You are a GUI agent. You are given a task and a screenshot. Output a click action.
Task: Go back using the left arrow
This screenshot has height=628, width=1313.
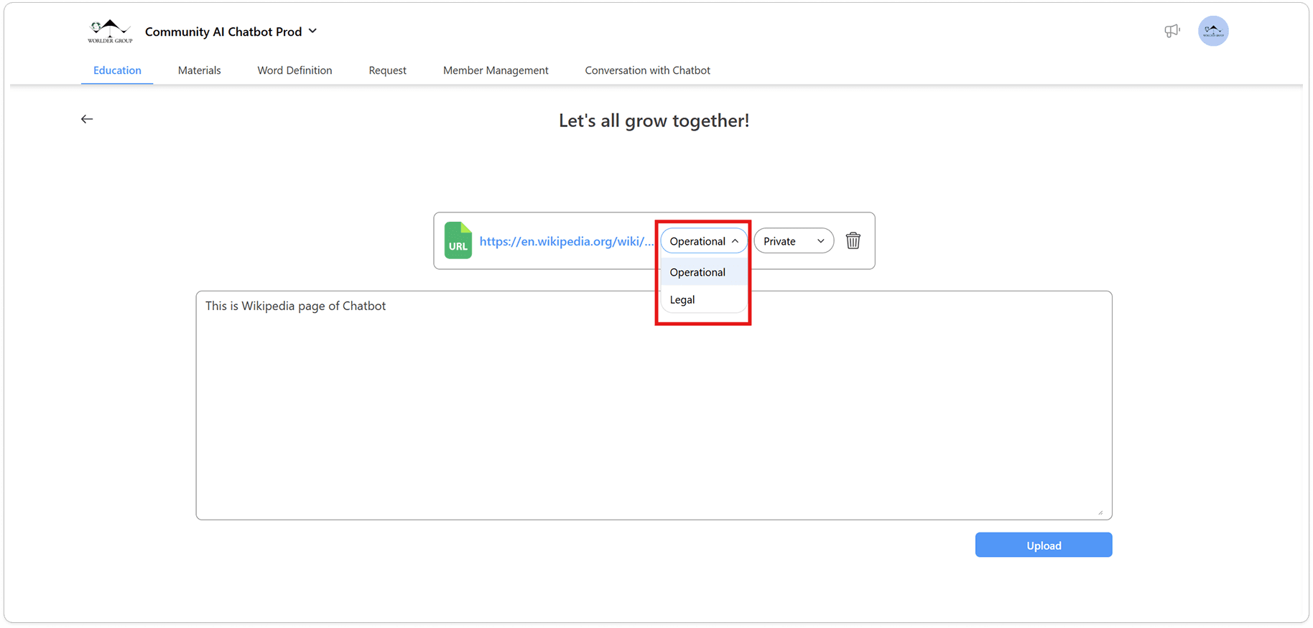(x=87, y=119)
